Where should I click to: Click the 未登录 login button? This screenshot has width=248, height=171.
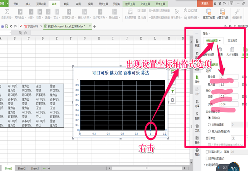coord(205,3)
